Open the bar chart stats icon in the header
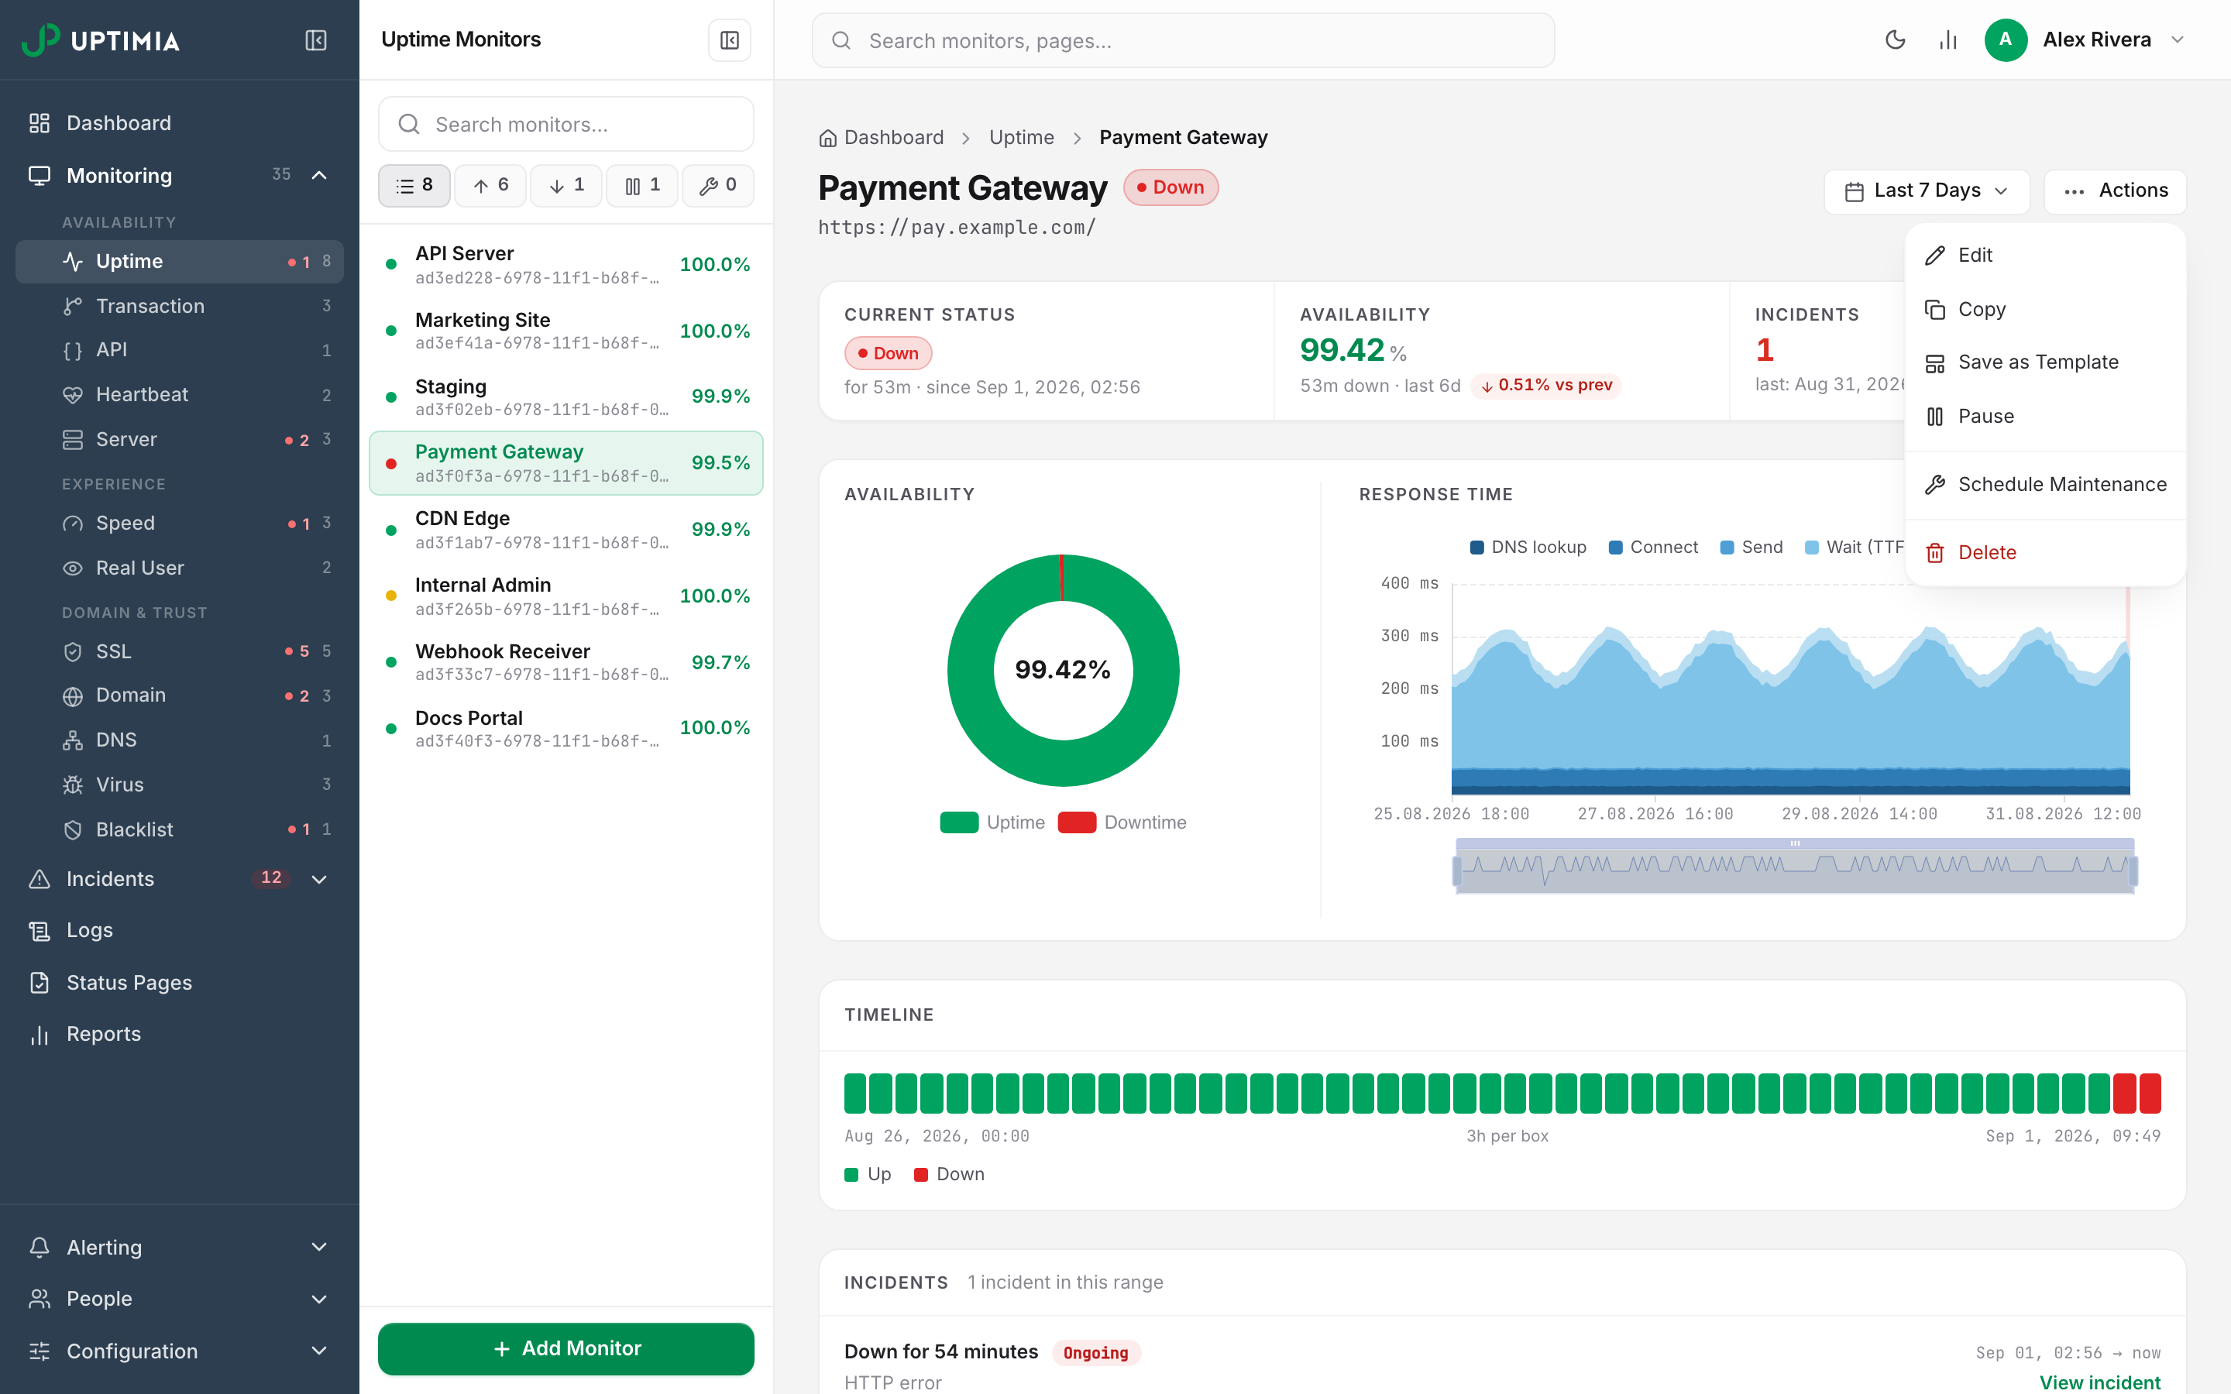This screenshot has width=2231, height=1394. click(x=1948, y=39)
